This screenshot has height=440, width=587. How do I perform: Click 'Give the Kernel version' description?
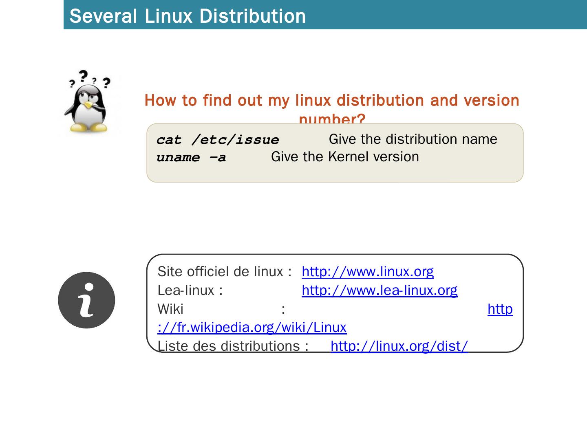[345, 157]
